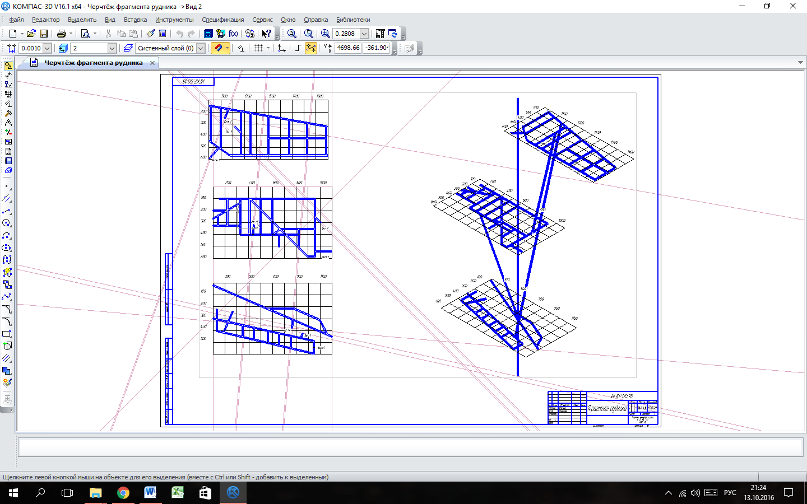This screenshot has width=807, height=504.
Task: Open Windows Start menu
Action: coord(13,493)
